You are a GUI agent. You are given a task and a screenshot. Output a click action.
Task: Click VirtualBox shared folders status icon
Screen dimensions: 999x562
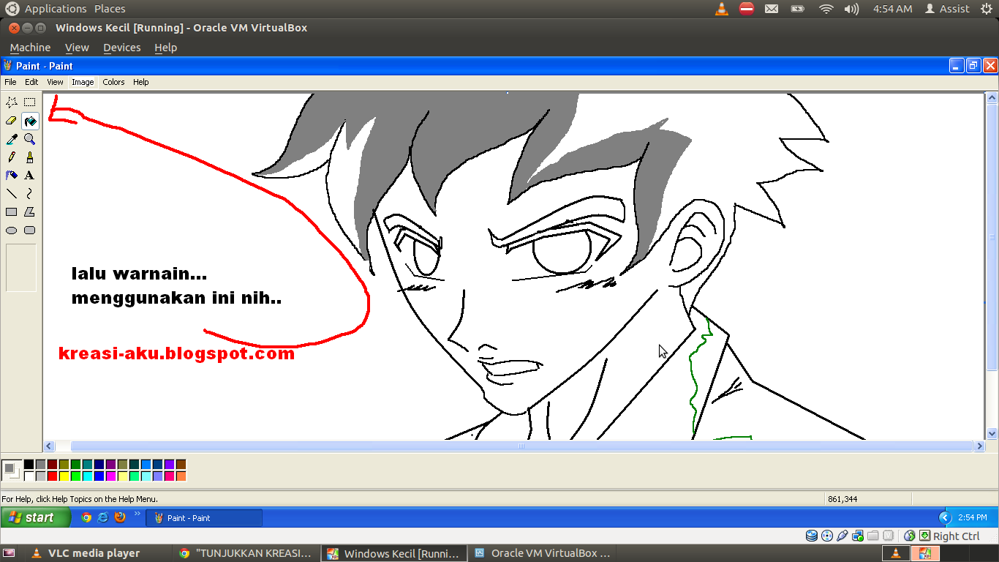pyautogui.click(x=873, y=536)
